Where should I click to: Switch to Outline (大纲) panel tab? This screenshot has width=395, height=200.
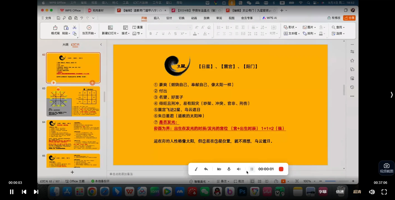pyautogui.click(x=65, y=45)
